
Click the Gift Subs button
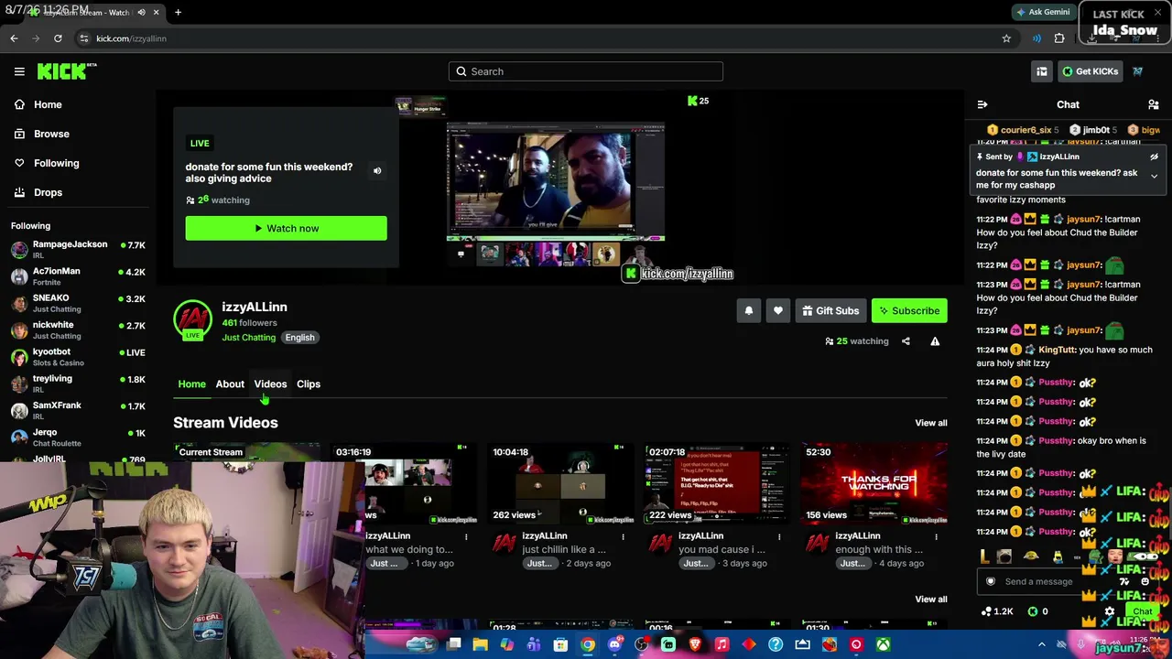click(x=830, y=311)
